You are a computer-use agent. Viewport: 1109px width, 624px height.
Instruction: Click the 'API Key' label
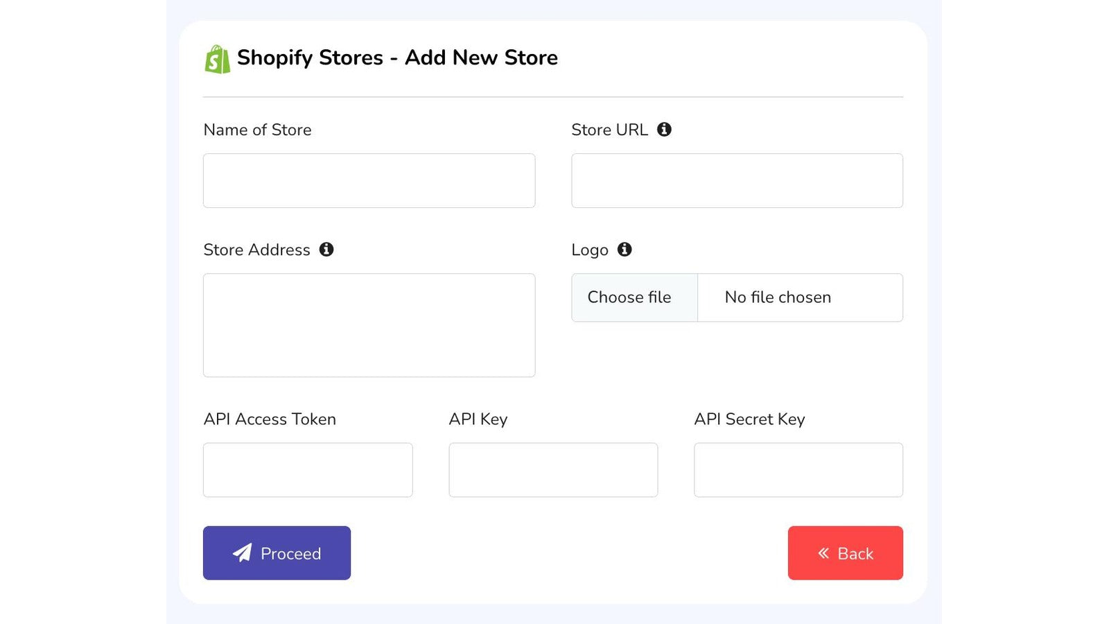(x=478, y=419)
